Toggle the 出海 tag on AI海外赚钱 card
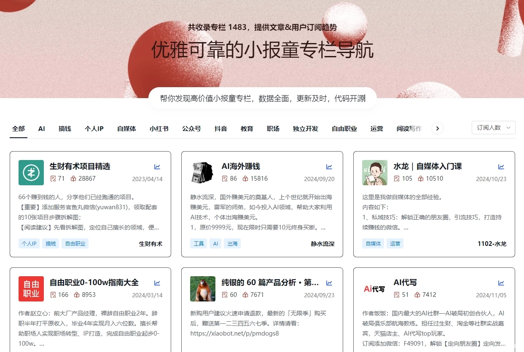The height and width of the screenshot is (352, 524). click(x=232, y=243)
